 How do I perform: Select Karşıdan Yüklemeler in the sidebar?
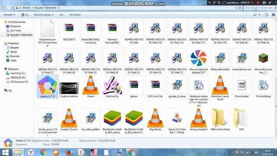coord(19,35)
